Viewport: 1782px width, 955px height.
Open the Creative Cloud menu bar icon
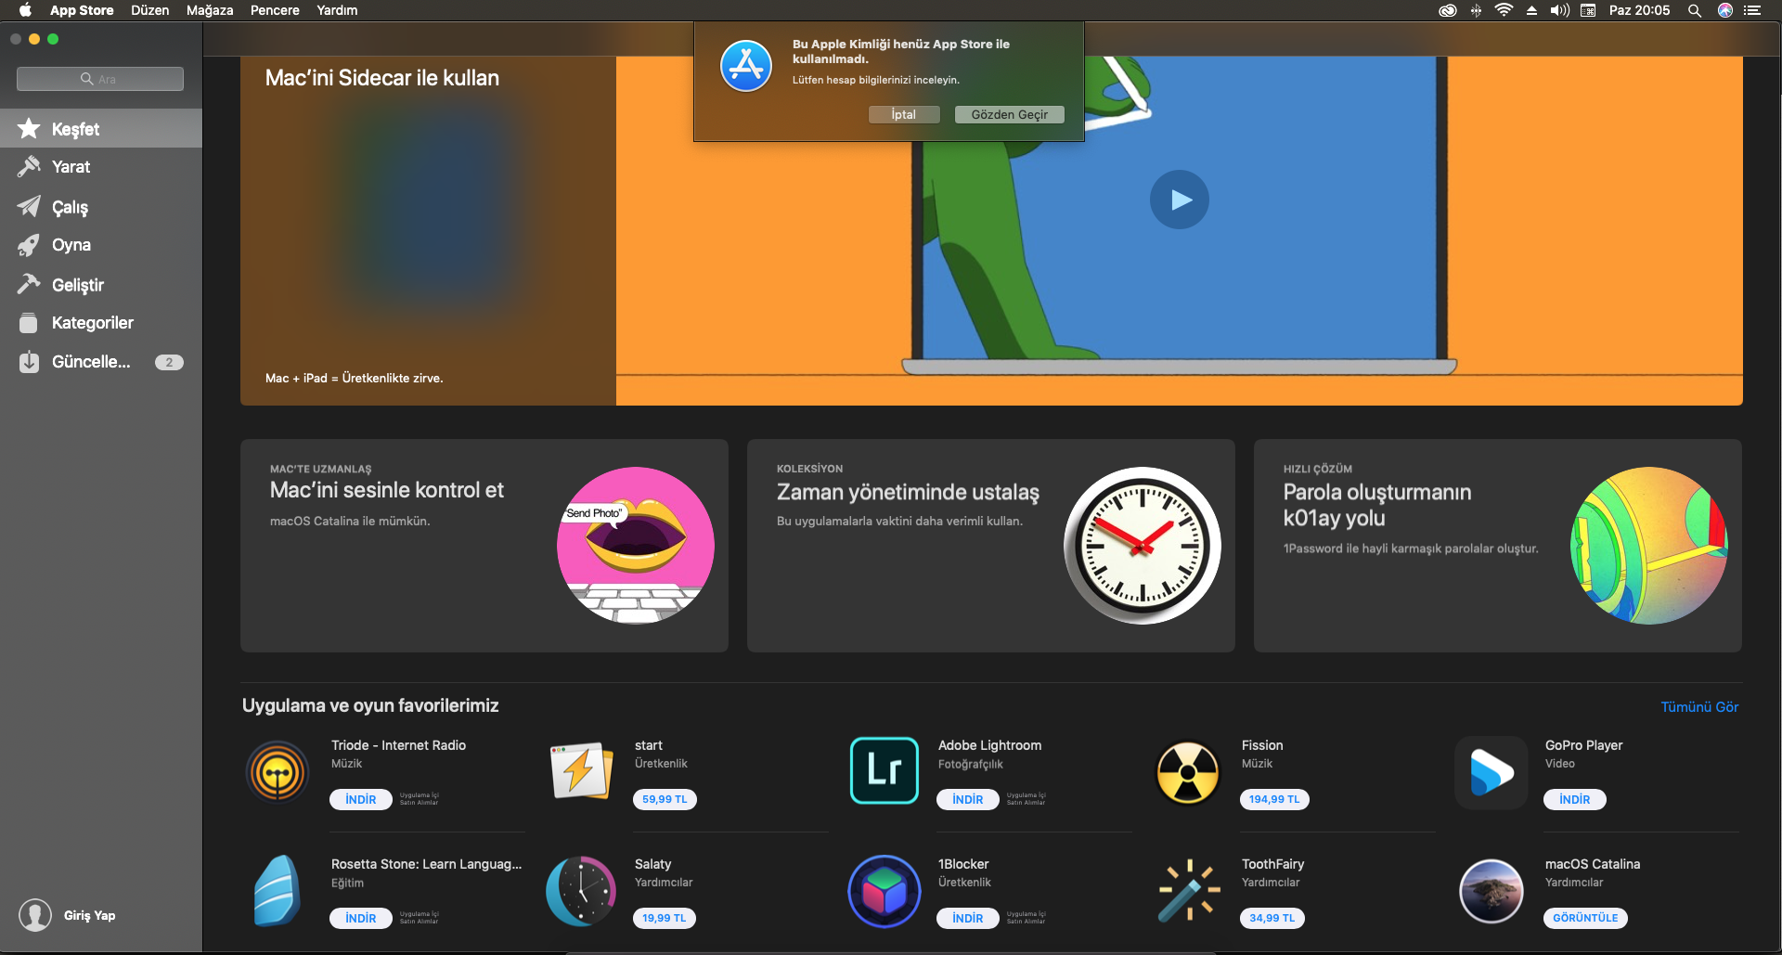pyautogui.click(x=1448, y=10)
